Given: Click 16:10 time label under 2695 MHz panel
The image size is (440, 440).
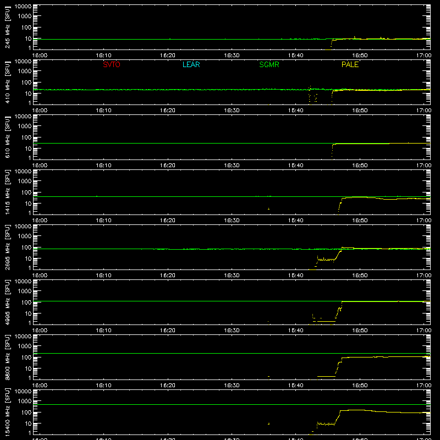Looking at the screenshot, I should [103, 276].
